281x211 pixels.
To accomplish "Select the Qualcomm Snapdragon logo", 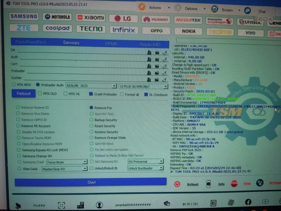I will click(220, 21).
